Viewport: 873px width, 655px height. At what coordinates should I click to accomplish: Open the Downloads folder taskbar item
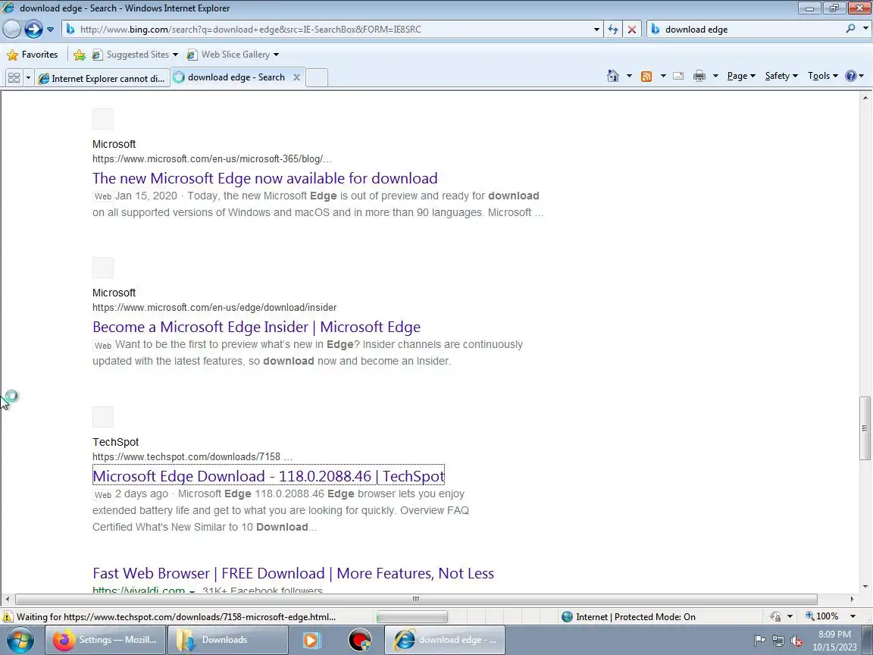point(227,640)
